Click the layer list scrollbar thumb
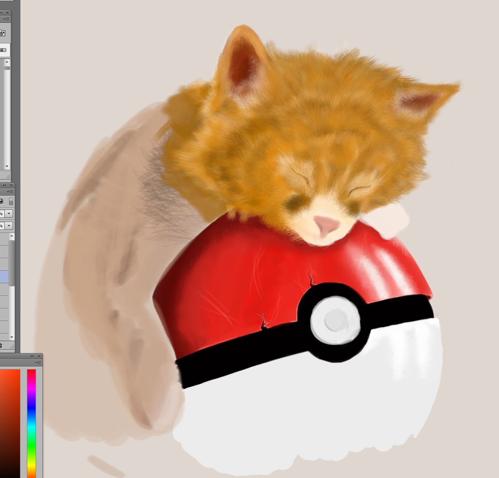The height and width of the screenshot is (478, 499). 12,263
